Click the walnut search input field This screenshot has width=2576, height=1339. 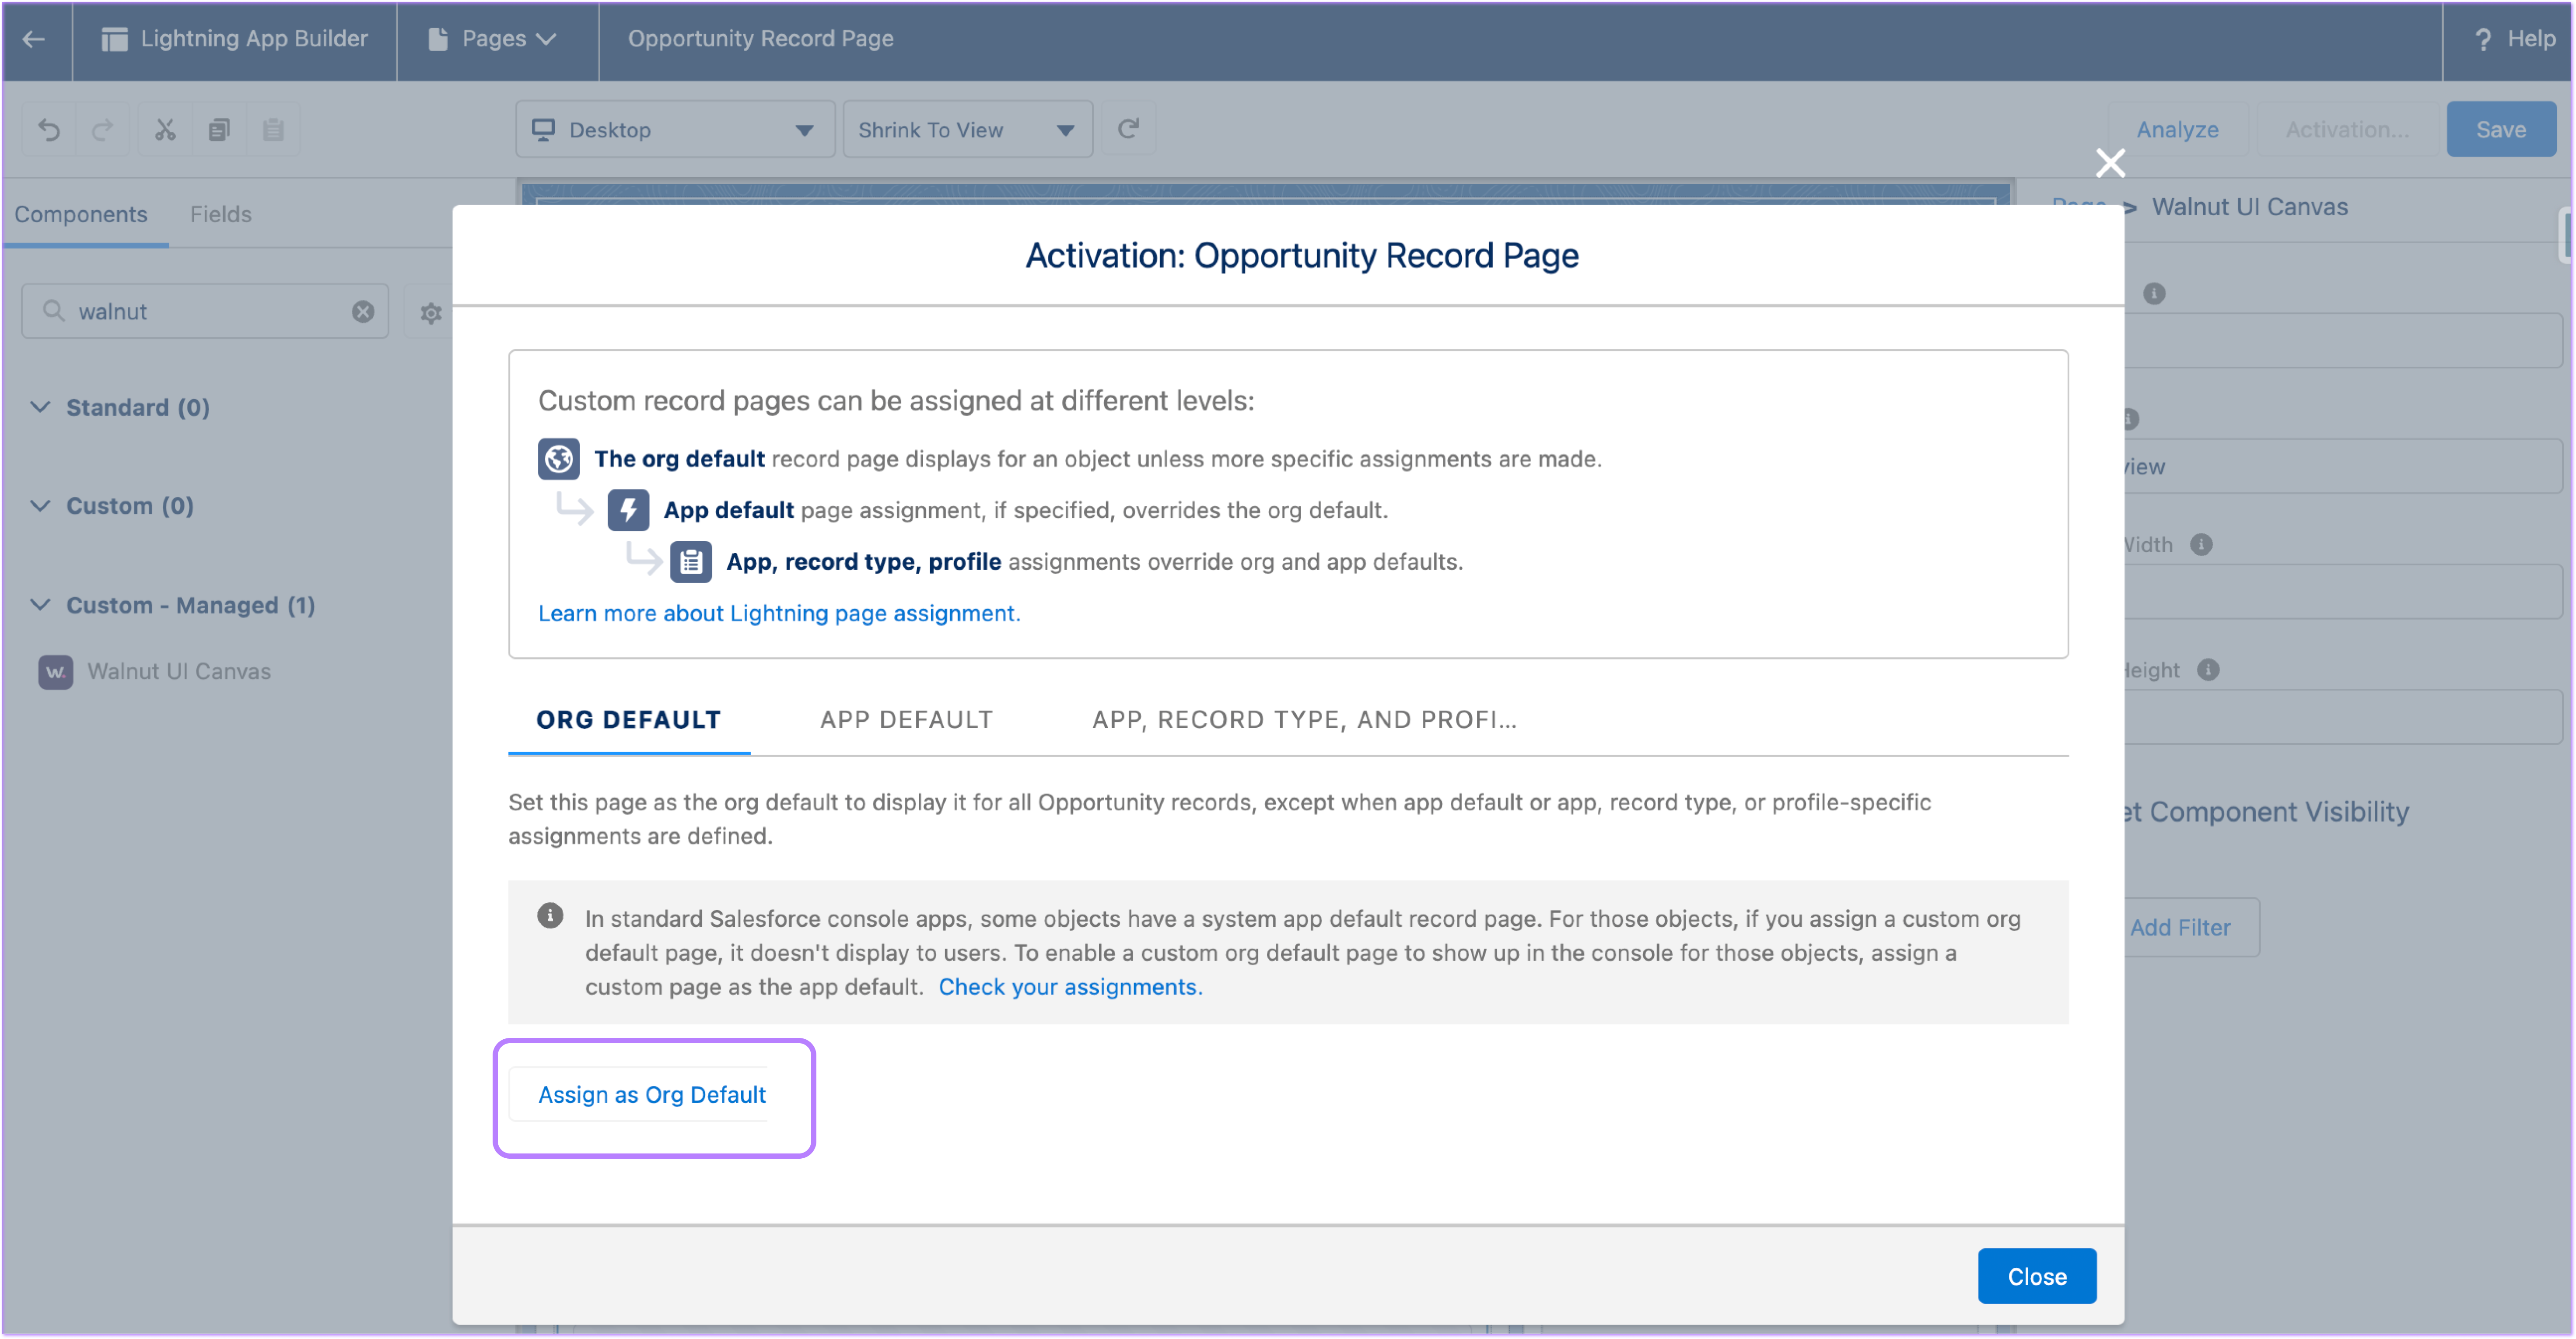(205, 312)
